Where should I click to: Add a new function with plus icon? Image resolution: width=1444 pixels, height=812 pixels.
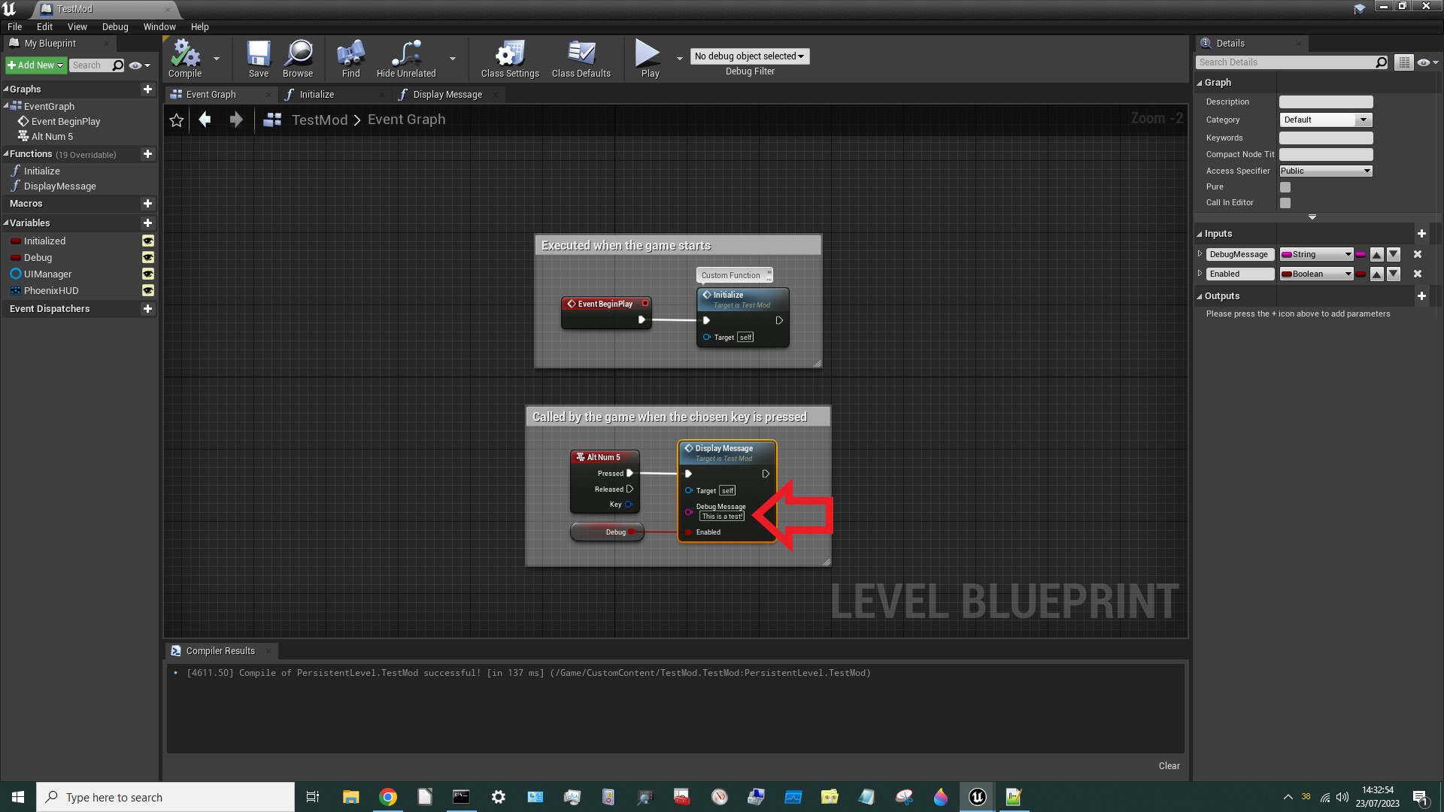(147, 153)
